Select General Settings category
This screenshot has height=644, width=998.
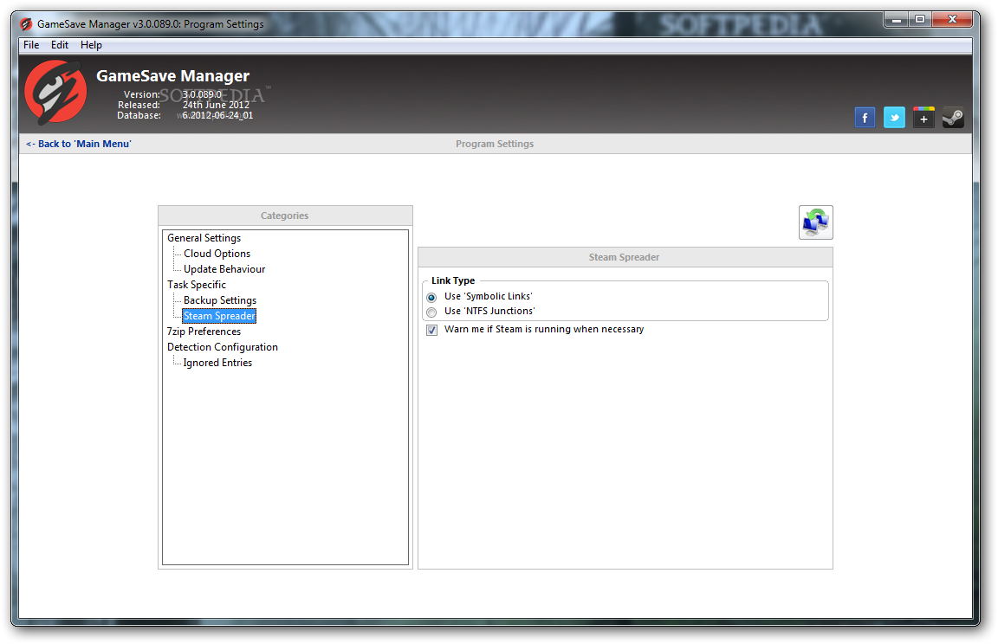[204, 238]
